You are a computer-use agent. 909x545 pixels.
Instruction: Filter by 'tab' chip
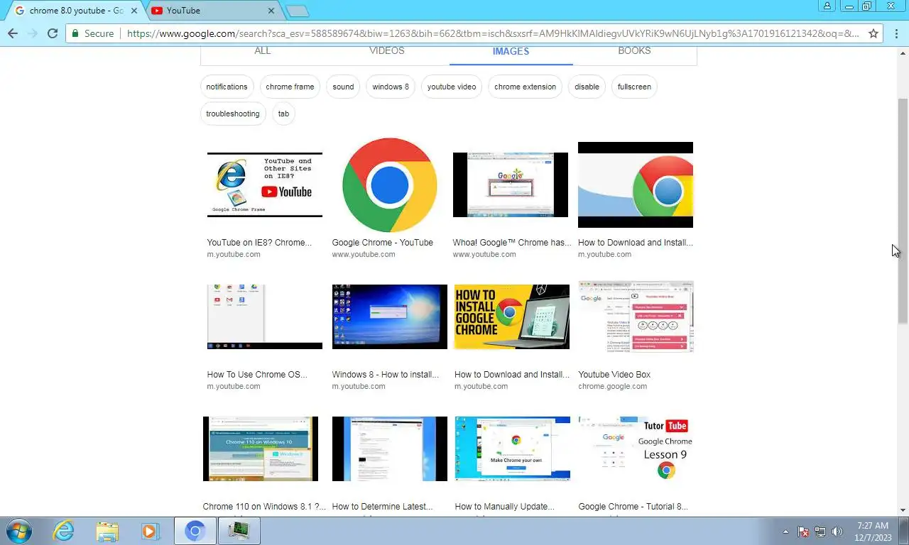[283, 114]
